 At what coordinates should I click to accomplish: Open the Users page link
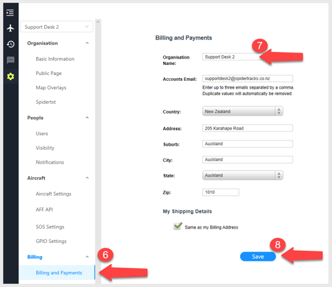[x=42, y=133]
